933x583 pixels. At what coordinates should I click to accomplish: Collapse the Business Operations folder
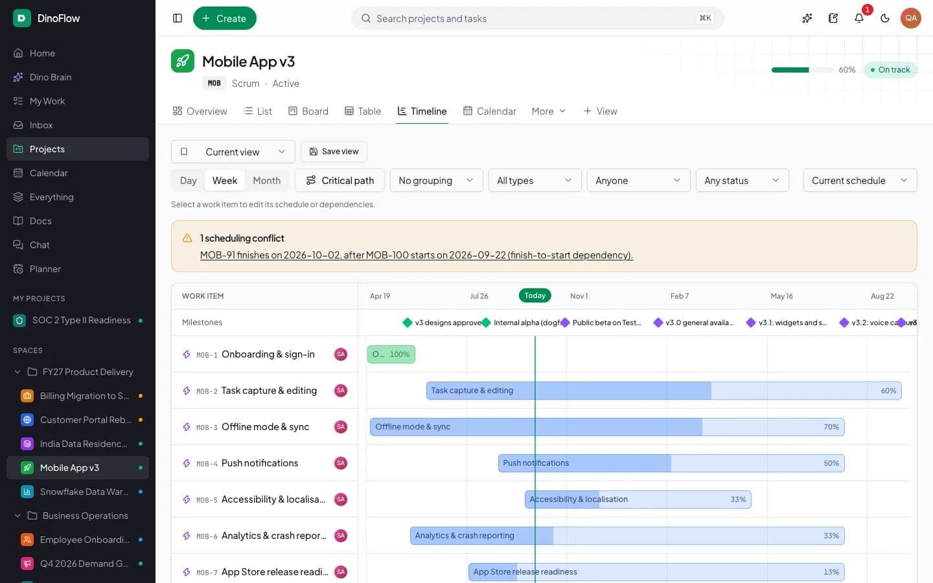point(17,516)
